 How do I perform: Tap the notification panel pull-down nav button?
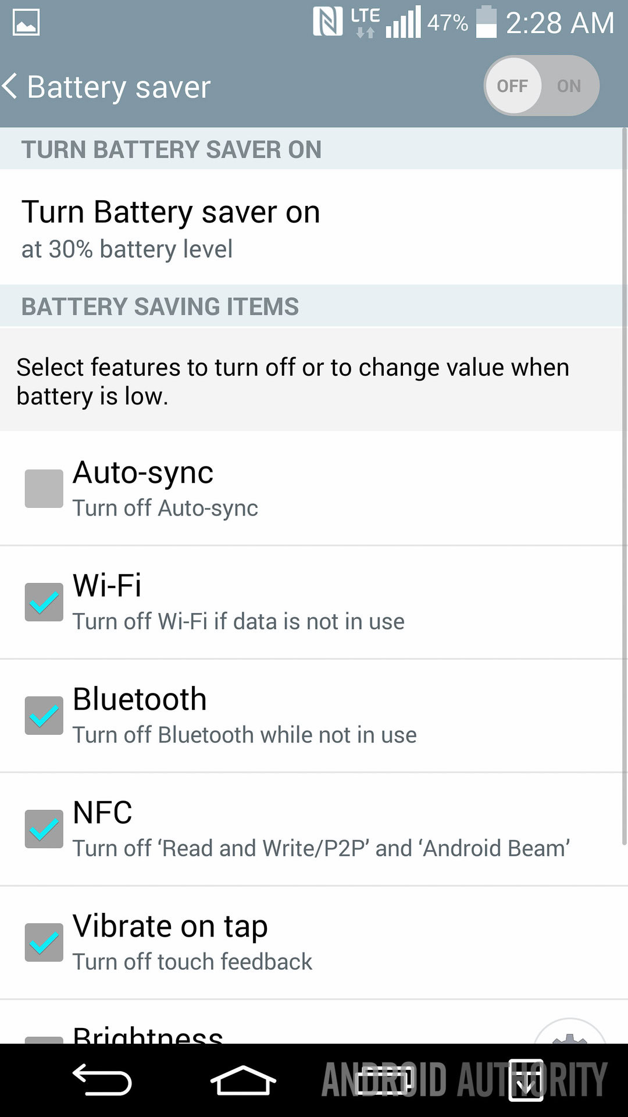(x=526, y=1080)
